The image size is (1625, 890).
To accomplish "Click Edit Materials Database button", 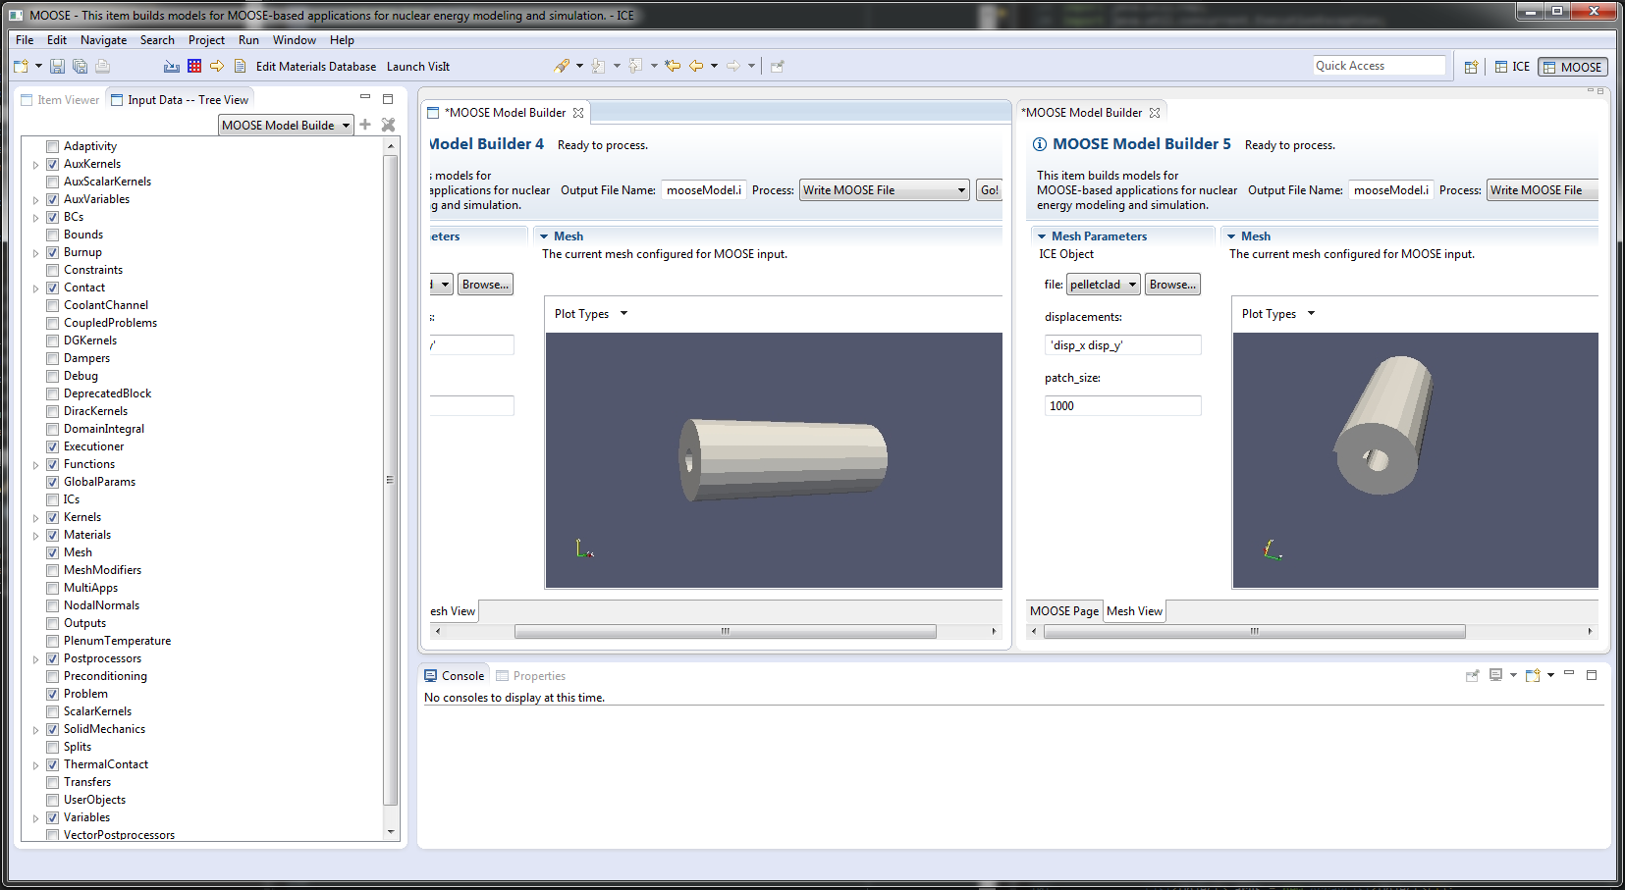I will (x=316, y=67).
